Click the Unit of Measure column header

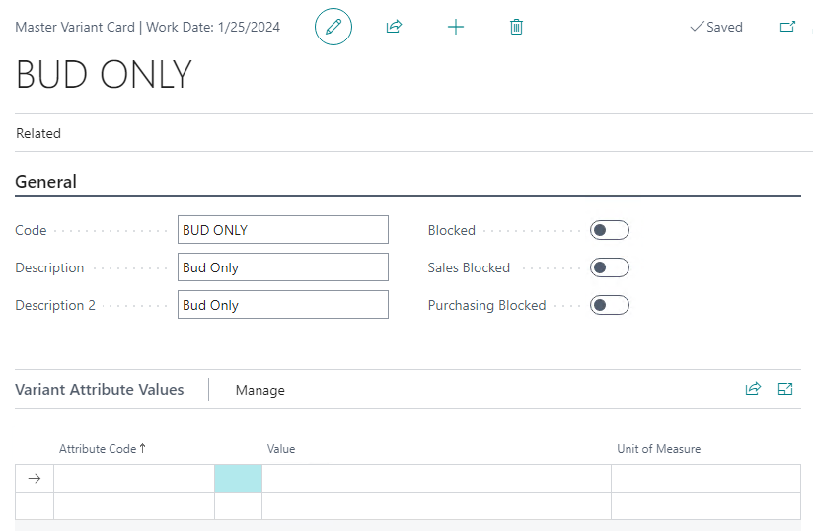pos(658,449)
